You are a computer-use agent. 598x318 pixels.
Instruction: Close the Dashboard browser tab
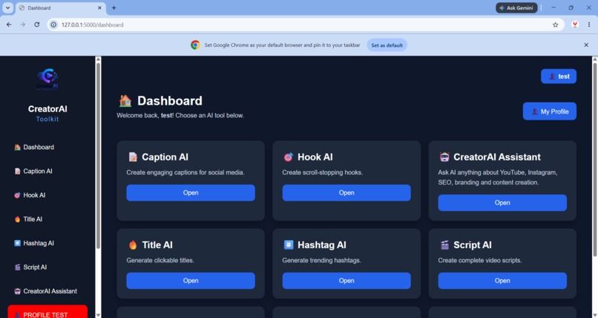[x=99, y=7]
